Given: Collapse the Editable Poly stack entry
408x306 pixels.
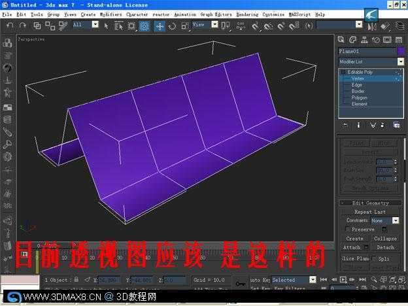Looking at the screenshot, I should (343, 72).
